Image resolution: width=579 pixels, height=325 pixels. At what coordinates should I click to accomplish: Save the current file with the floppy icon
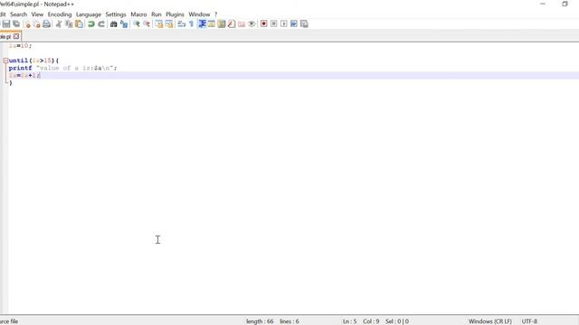(x=6, y=24)
